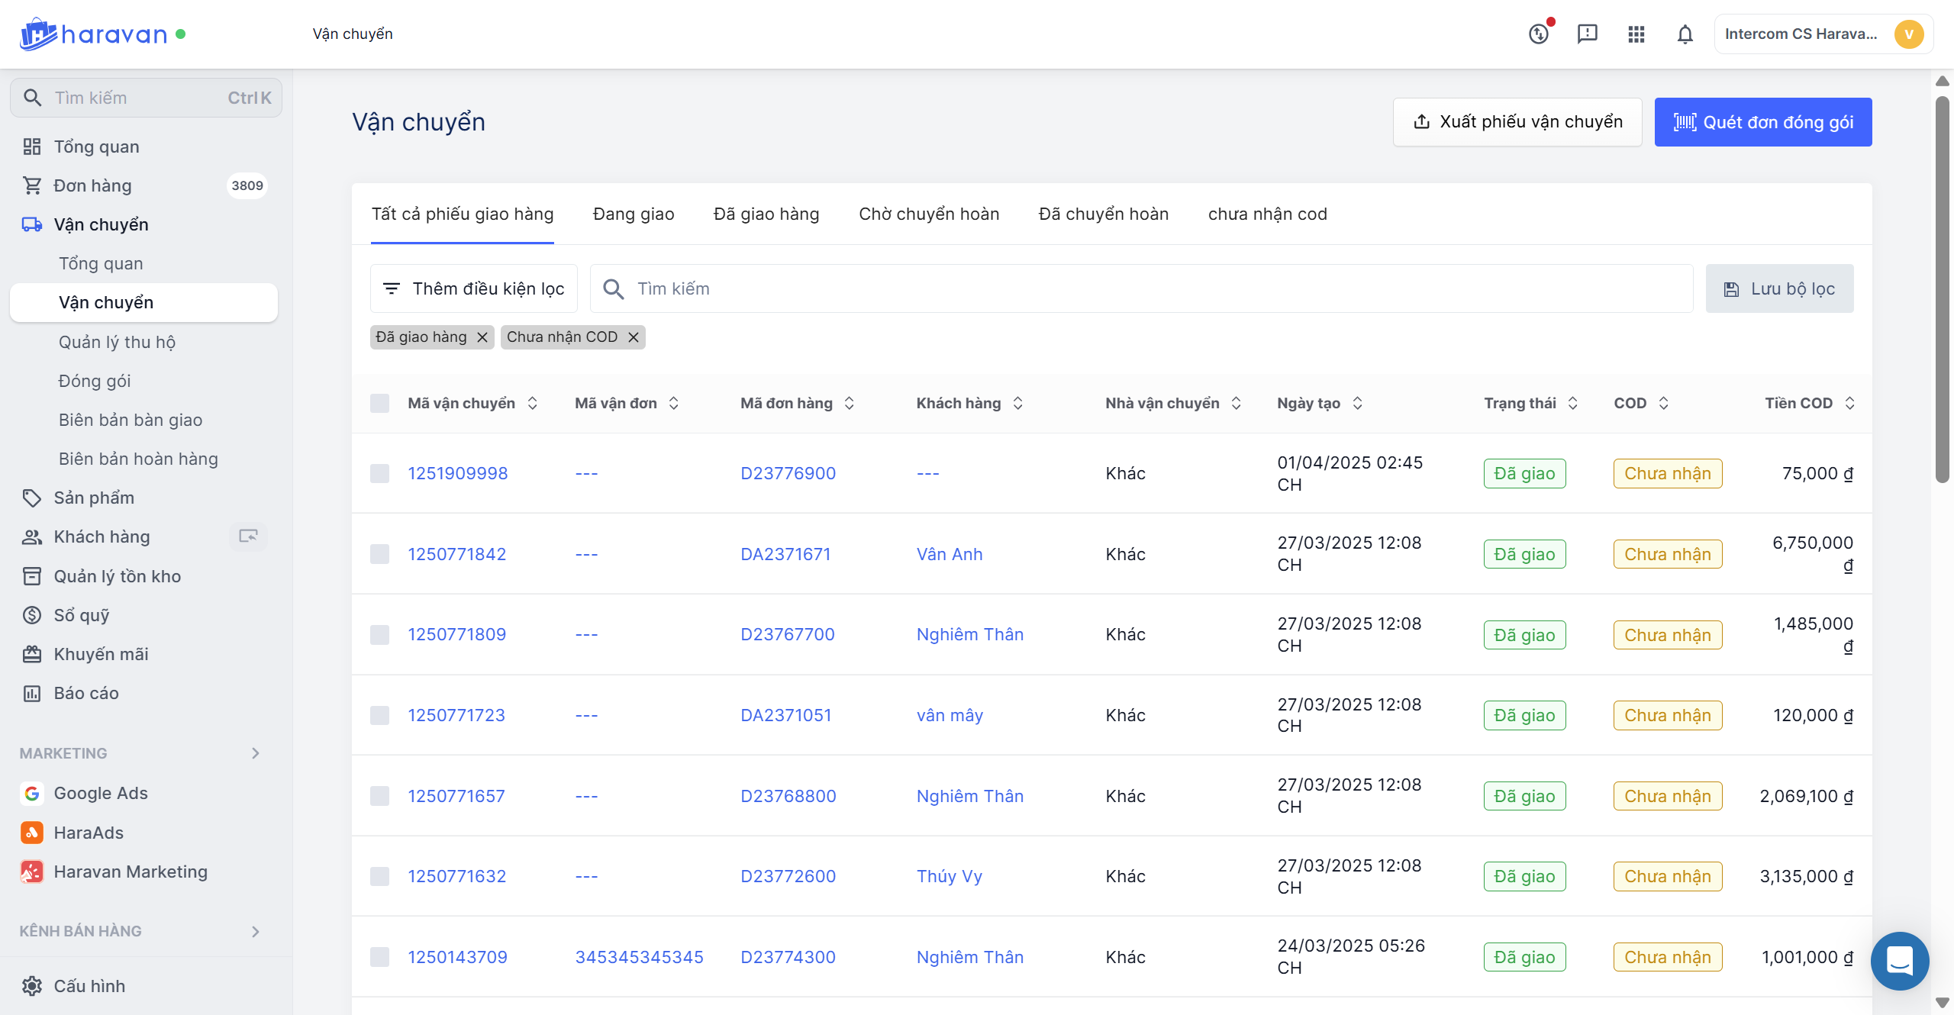This screenshot has height=1015, width=1954.
Task: Open the Báo cáo report icon
Action: click(32, 693)
